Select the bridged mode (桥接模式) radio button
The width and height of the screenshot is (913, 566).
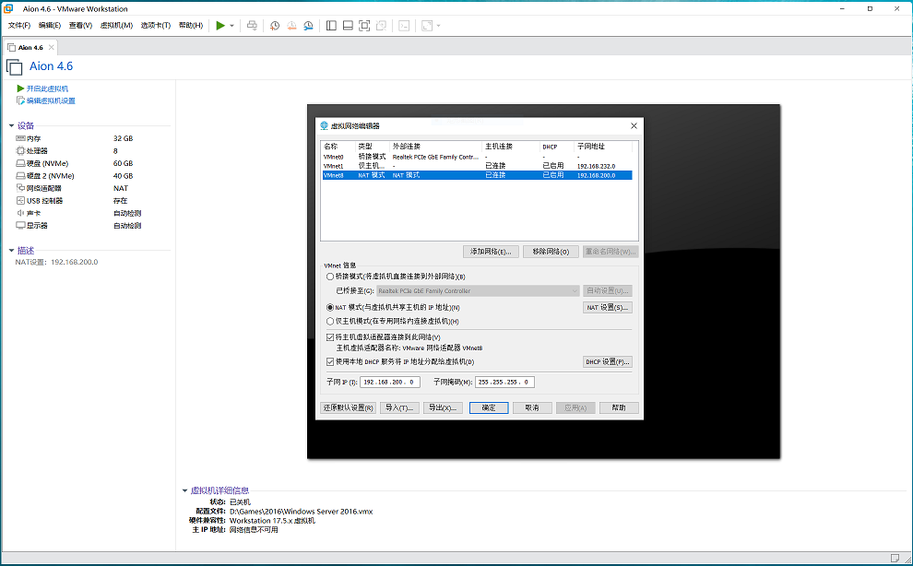click(330, 277)
